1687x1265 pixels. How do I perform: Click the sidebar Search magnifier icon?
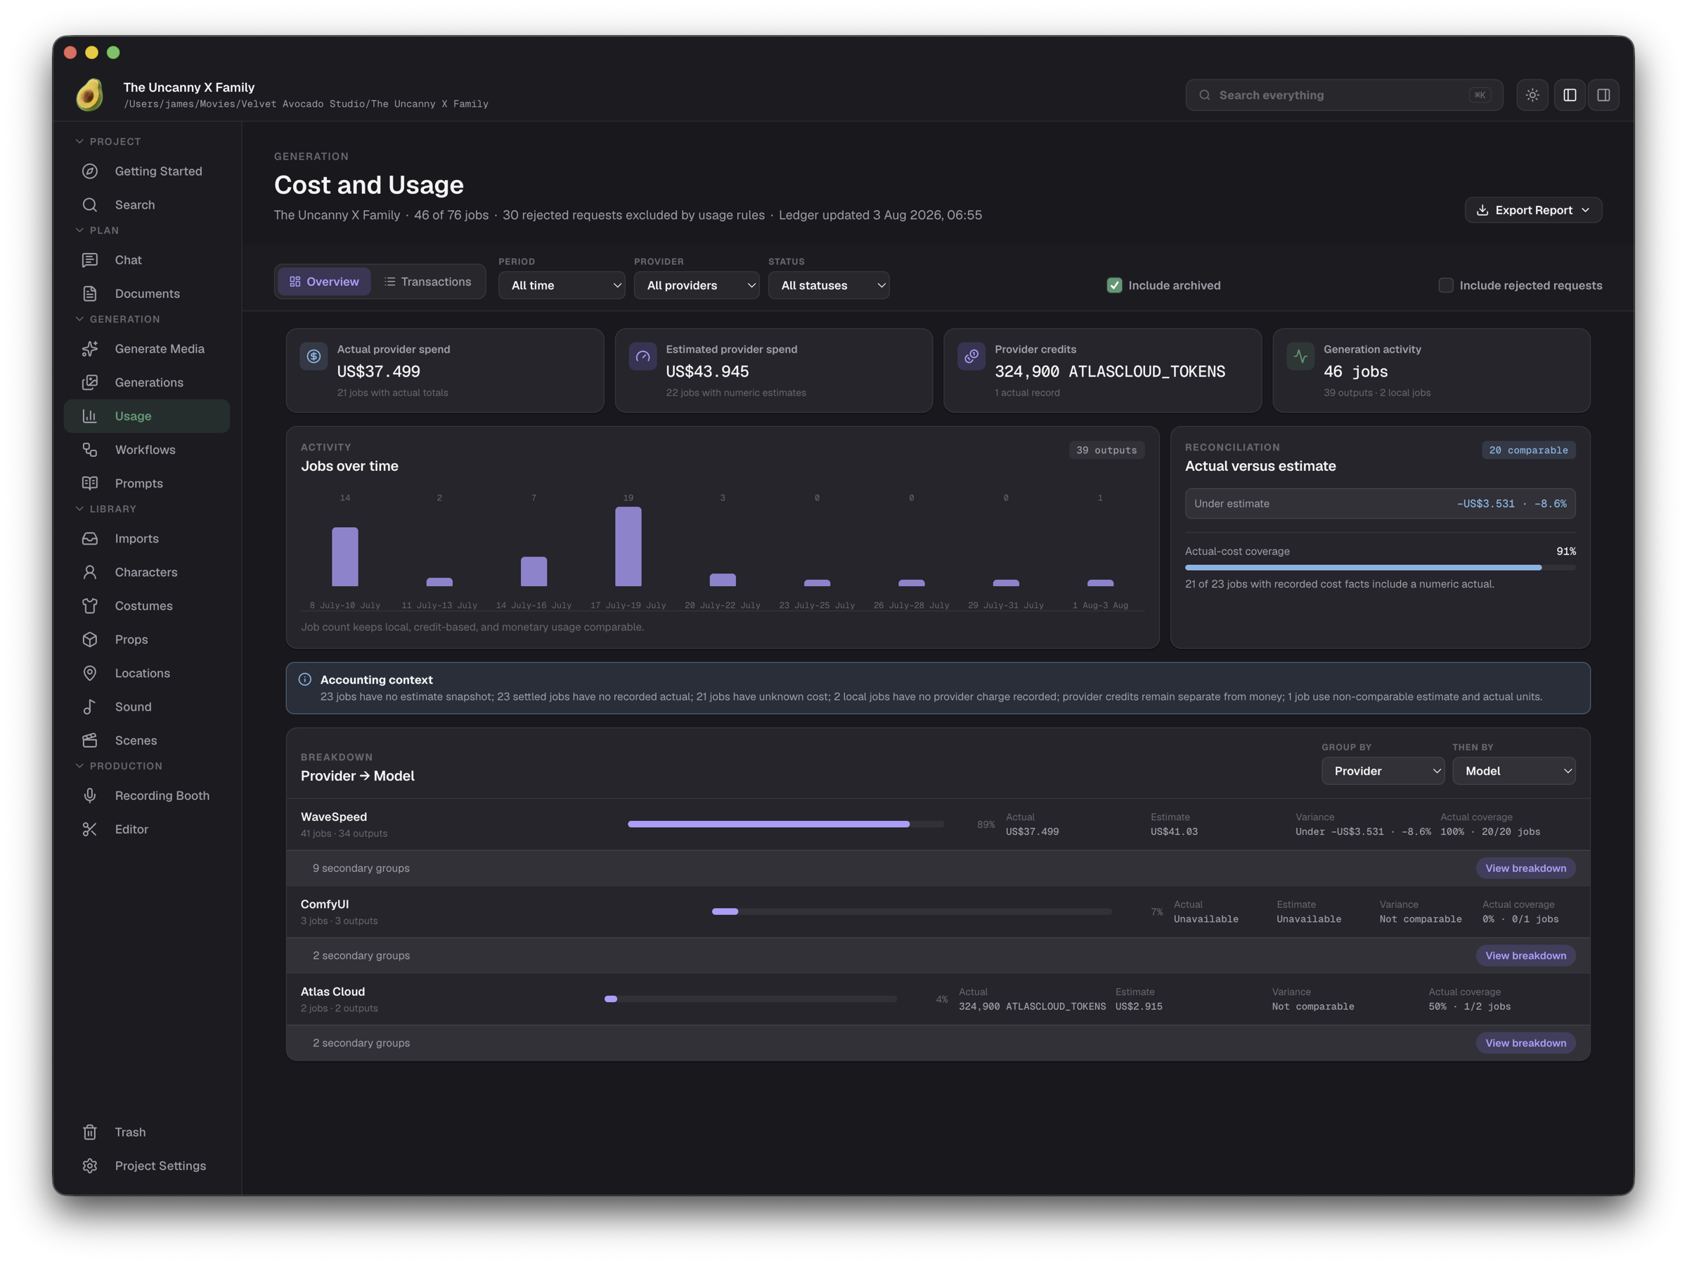tap(90, 205)
